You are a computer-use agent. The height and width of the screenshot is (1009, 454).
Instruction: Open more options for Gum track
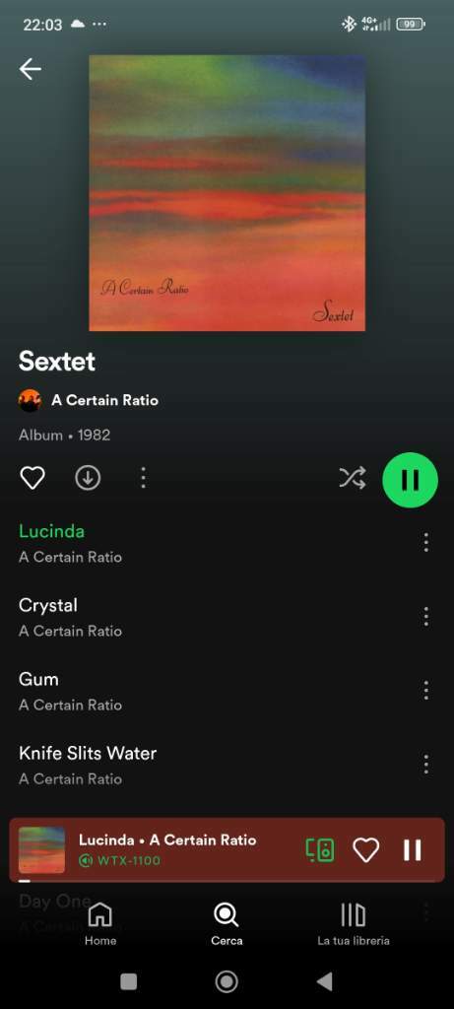425,691
